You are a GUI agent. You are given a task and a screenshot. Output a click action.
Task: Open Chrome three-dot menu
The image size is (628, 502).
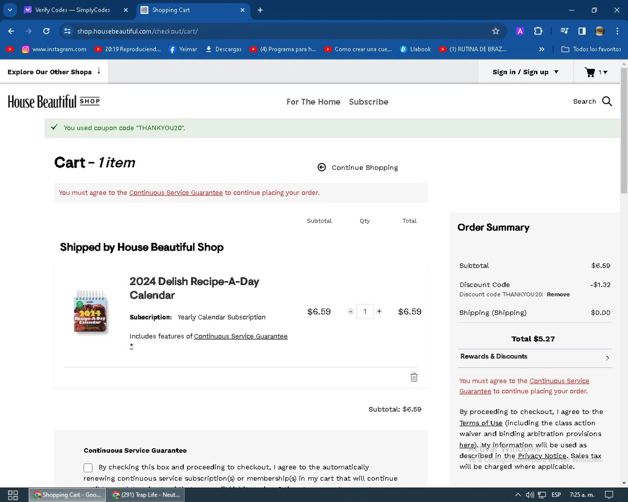617,31
